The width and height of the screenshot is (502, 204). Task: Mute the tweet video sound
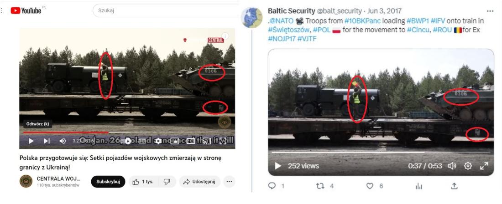tap(452, 166)
